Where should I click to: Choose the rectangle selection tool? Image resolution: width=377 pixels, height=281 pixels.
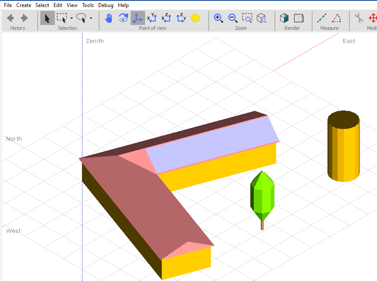[x=62, y=18]
